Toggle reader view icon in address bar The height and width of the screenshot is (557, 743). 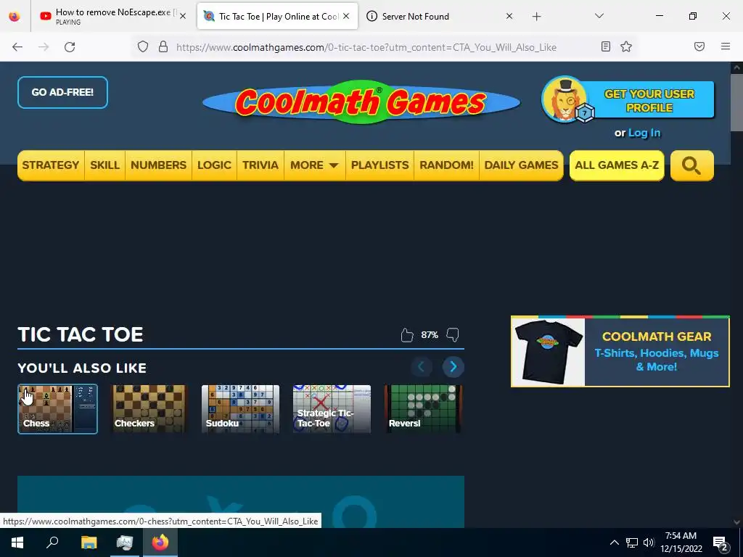(x=606, y=46)
